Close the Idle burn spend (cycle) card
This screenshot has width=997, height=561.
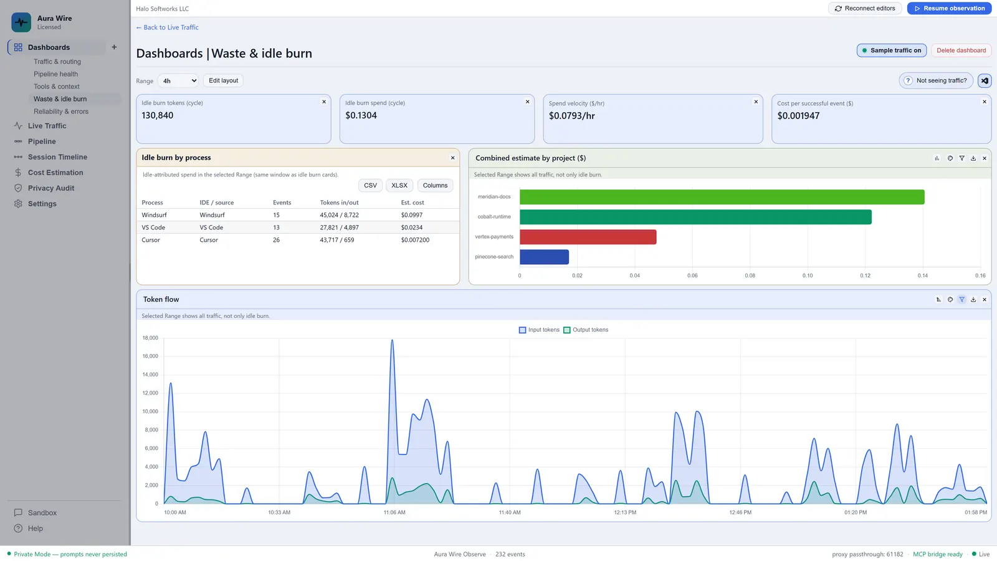pyautogui.click(x=528, y=102)
